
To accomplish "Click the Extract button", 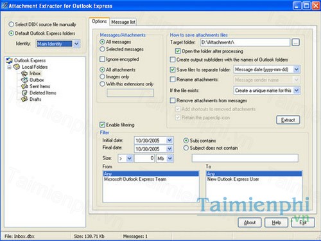I will click(288, 120).
